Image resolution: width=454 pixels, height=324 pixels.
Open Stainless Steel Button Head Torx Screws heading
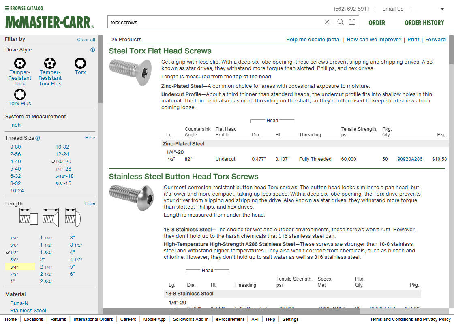click(184, 177)
